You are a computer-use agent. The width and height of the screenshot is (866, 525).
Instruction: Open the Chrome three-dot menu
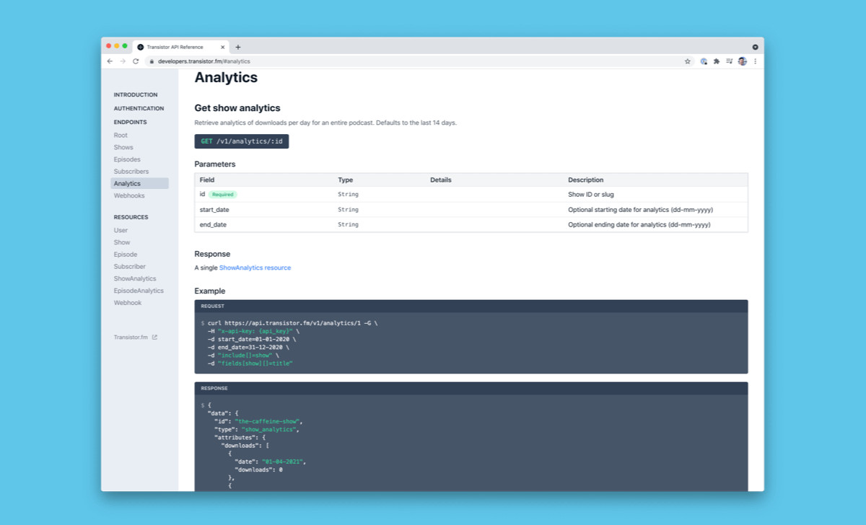(x=756, y=61)
